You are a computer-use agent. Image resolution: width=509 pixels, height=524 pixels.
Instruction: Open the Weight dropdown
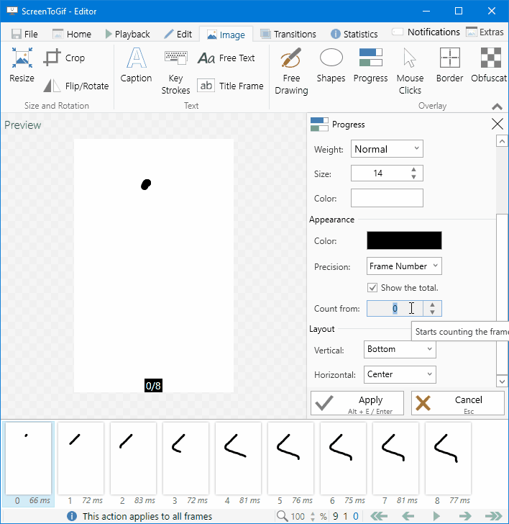point(387,149)
